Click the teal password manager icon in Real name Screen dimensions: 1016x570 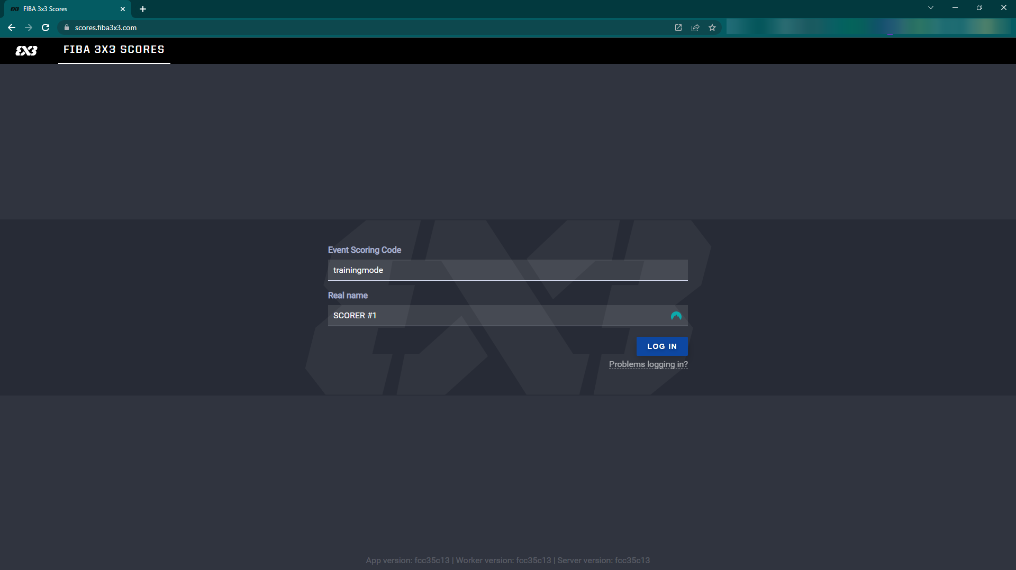676,316
